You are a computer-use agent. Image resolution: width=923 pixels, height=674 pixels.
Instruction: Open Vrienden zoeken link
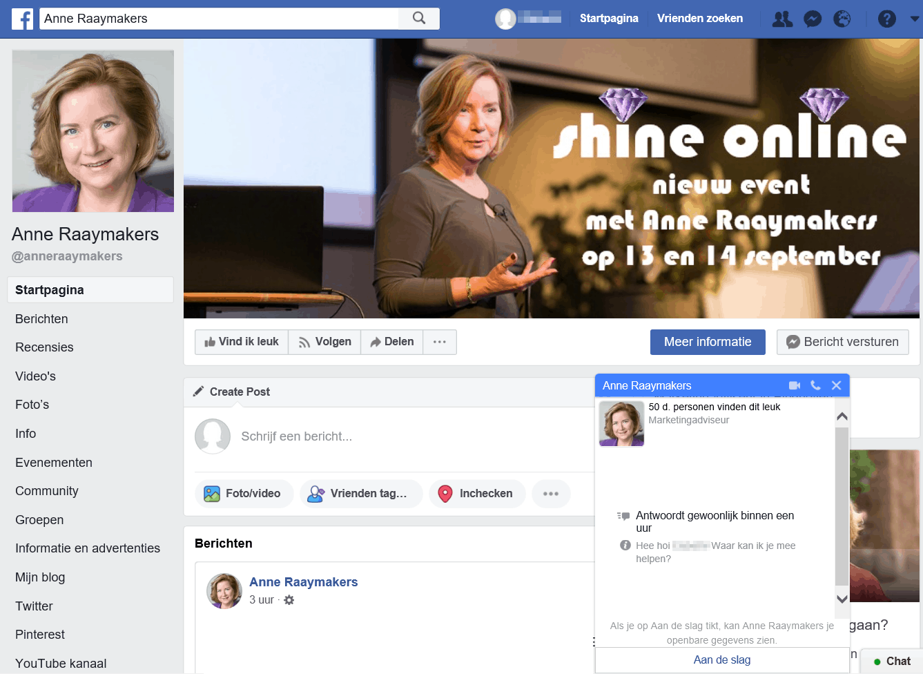tap(700, 19)
